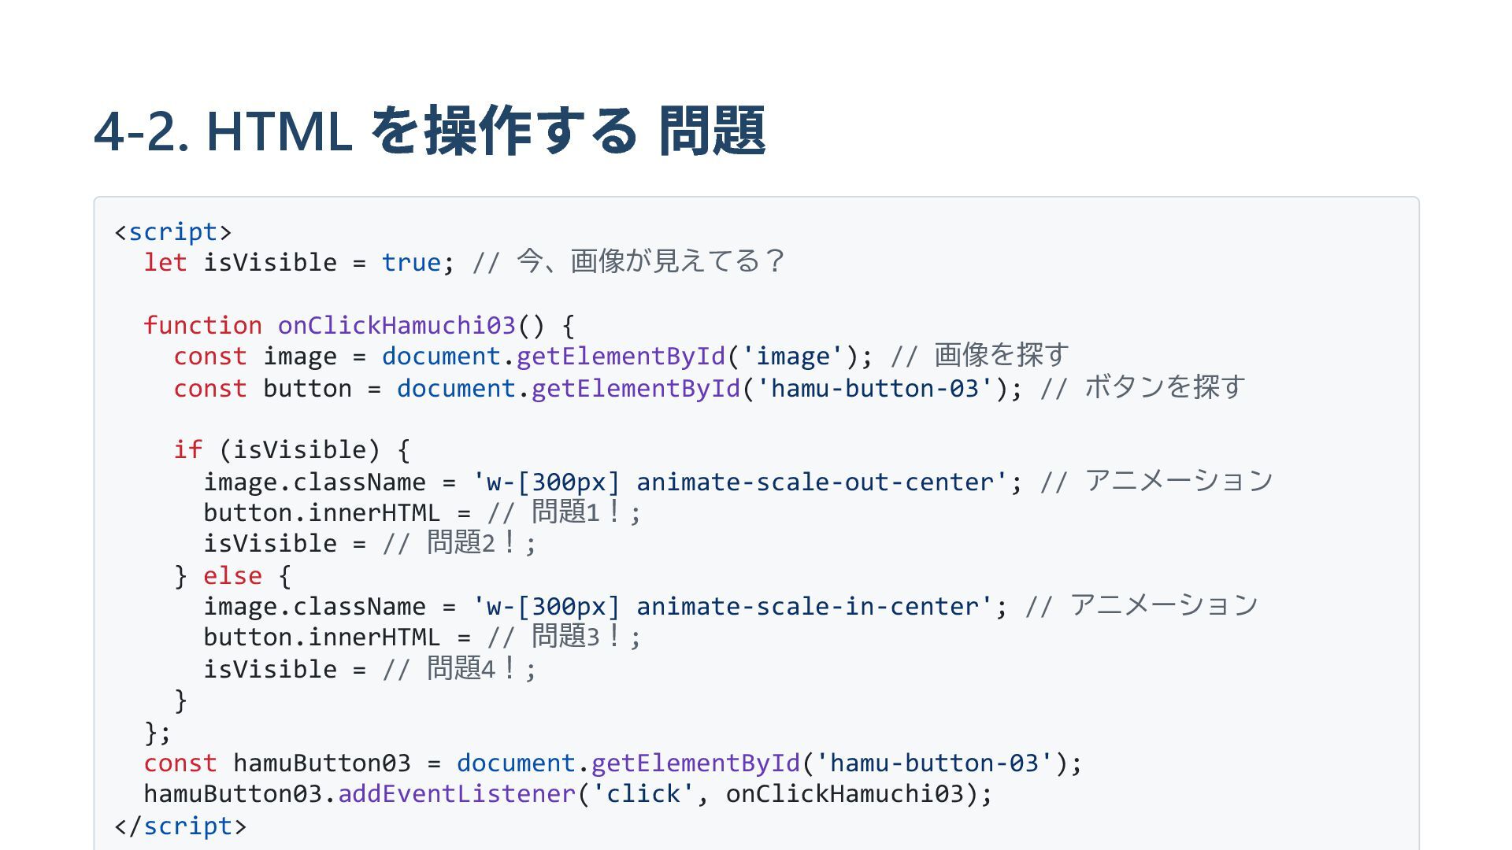Click the "問題4" placeholder comment
1512x850 pixels.
461,670
